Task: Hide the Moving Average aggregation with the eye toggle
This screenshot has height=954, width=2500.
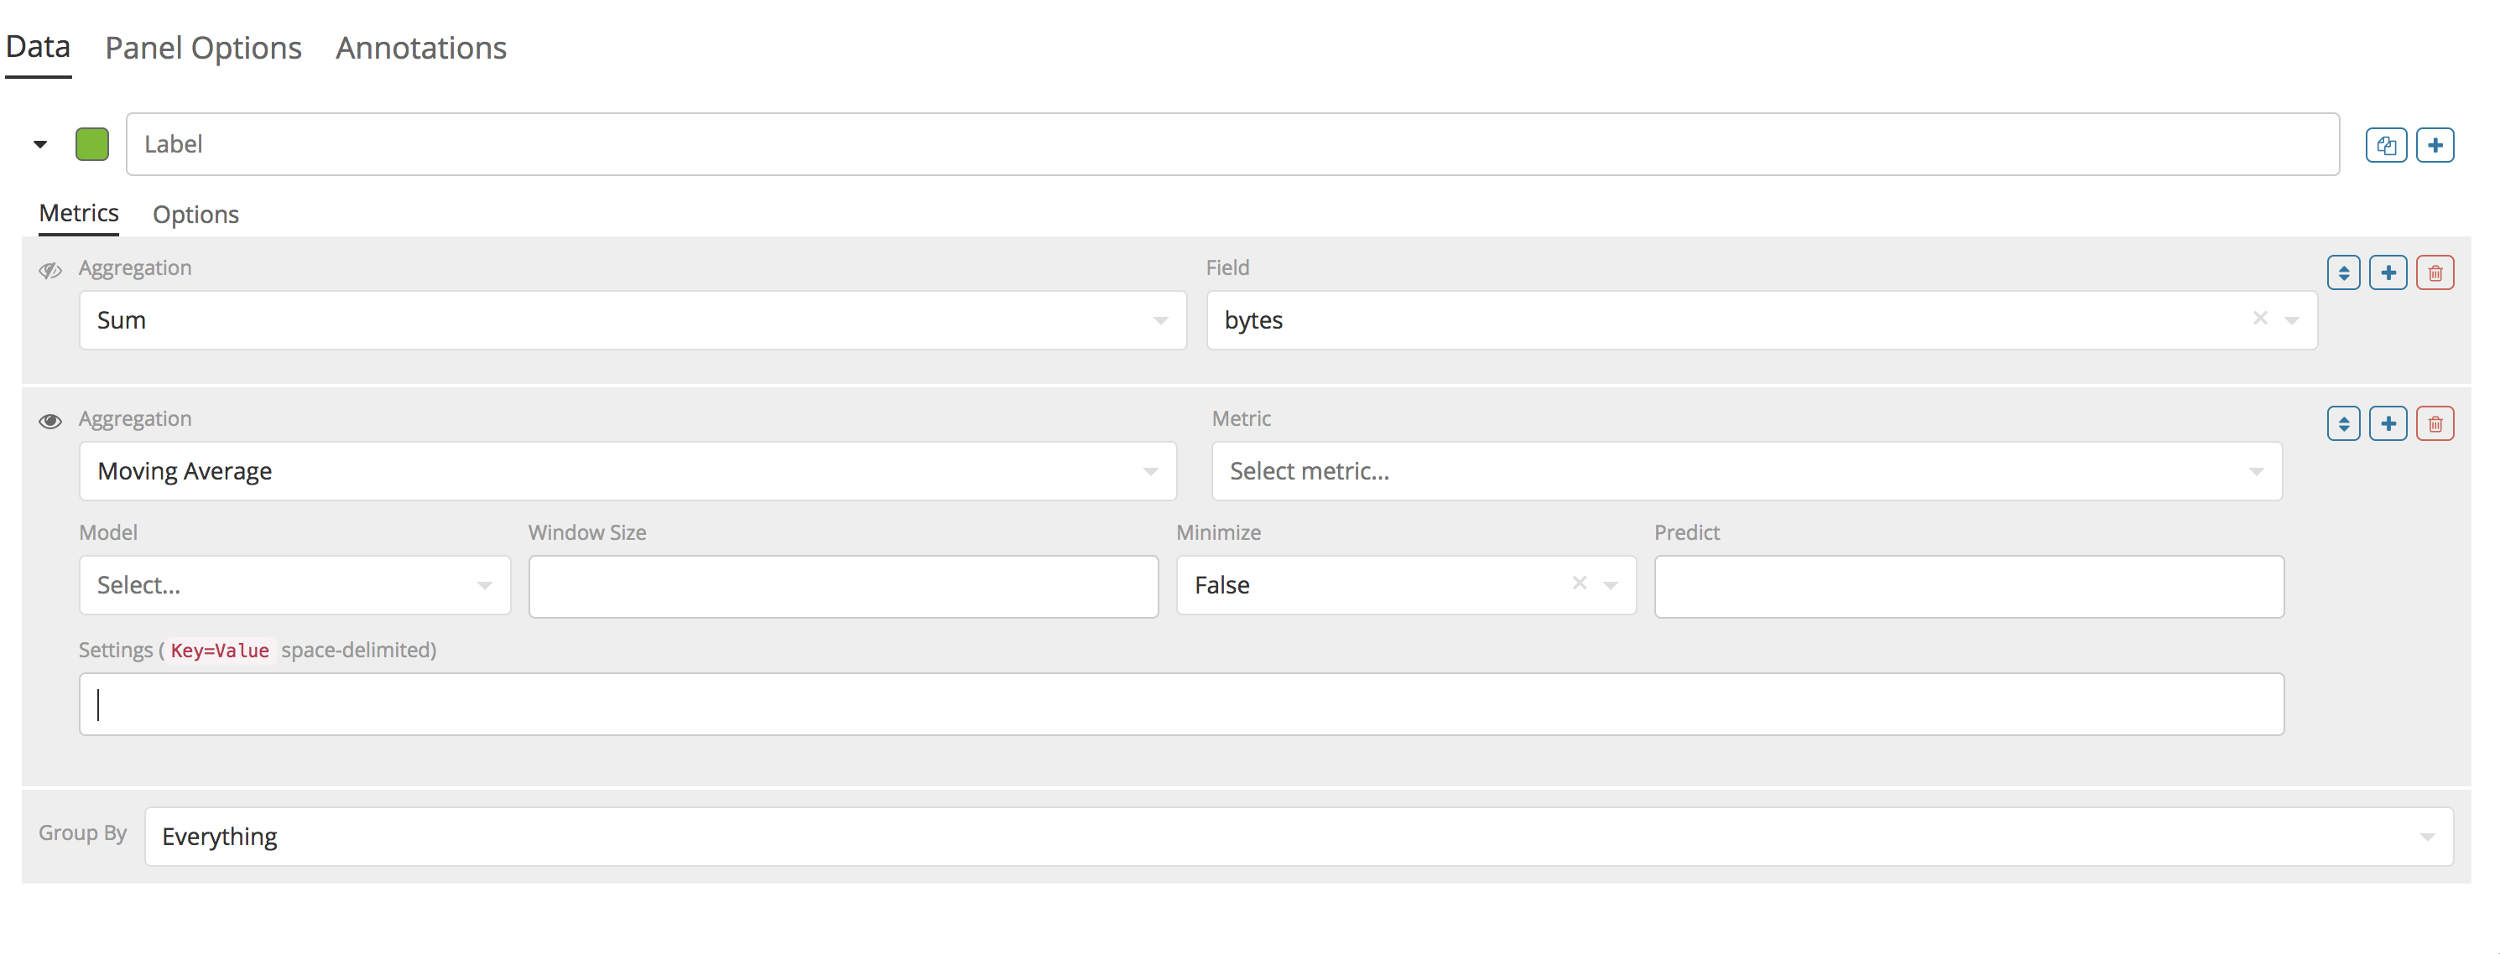Action: pyautogui.click(x=49, y=420)
